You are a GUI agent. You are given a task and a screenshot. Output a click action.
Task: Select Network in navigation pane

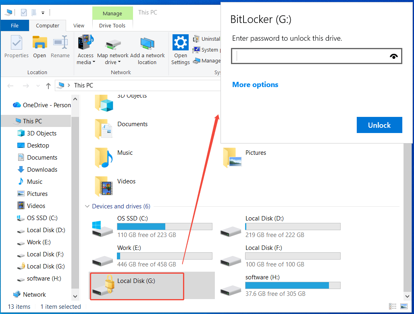tap(29, 295)
